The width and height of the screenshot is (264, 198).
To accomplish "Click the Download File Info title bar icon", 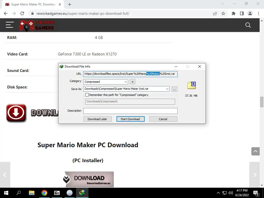I will click(x=61, y=67).
